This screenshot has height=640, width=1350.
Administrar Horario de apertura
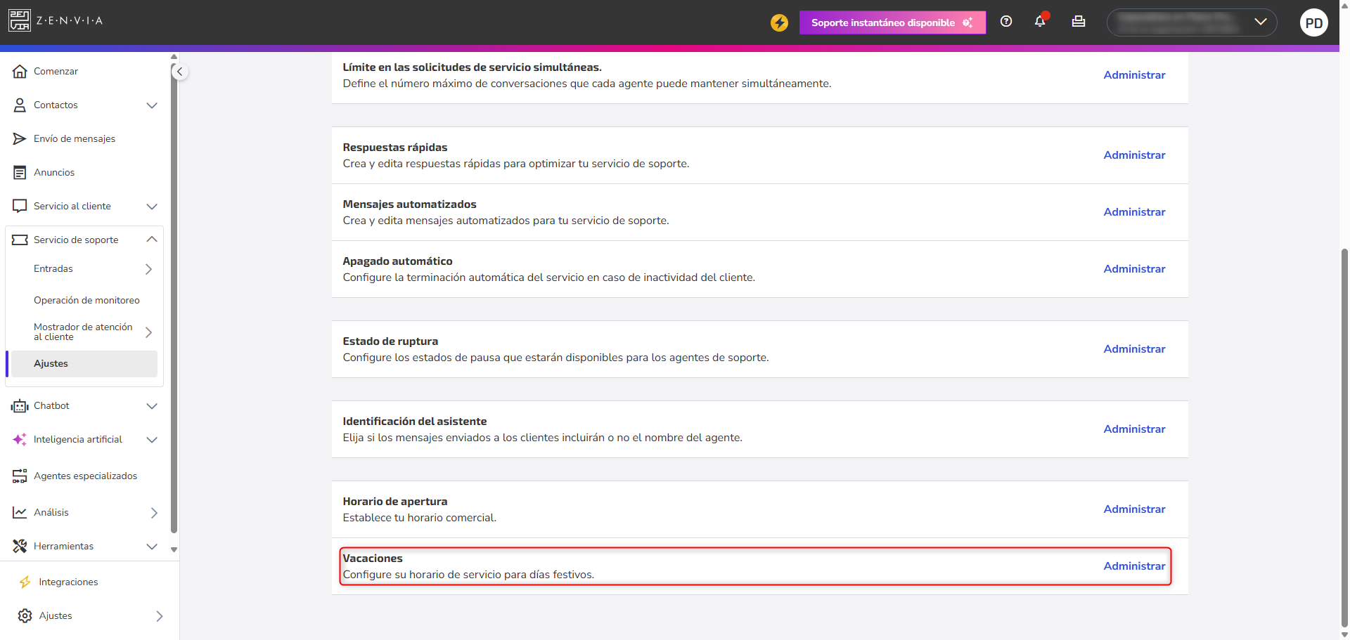click(1134, 509)
